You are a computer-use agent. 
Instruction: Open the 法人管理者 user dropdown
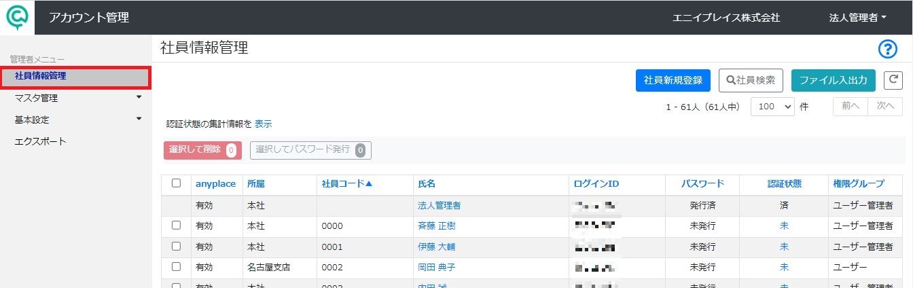click(858, 18)
